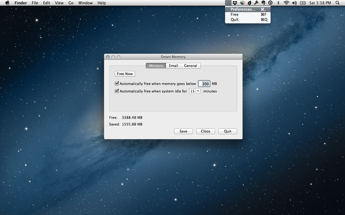Open the Bluetooth status menu
Viewport: 345px width, 215px height.
tap(278, 3)
